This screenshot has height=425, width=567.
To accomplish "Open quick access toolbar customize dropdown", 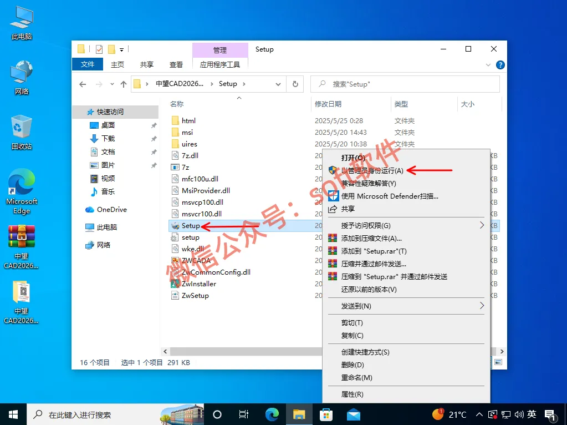I will [x=121, y=49].
